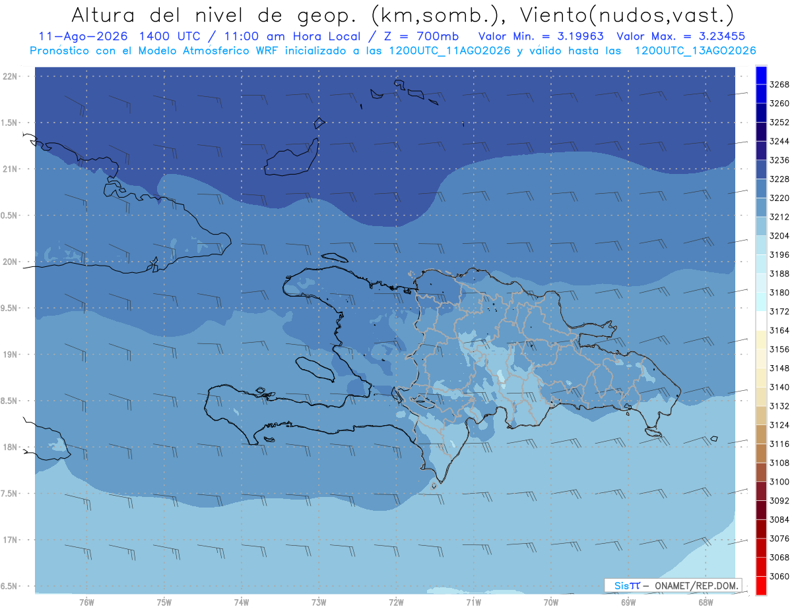This screenshot has width=792, height=611.
Task: Click the '3156' colorbar value
Action: coord(779,349)
